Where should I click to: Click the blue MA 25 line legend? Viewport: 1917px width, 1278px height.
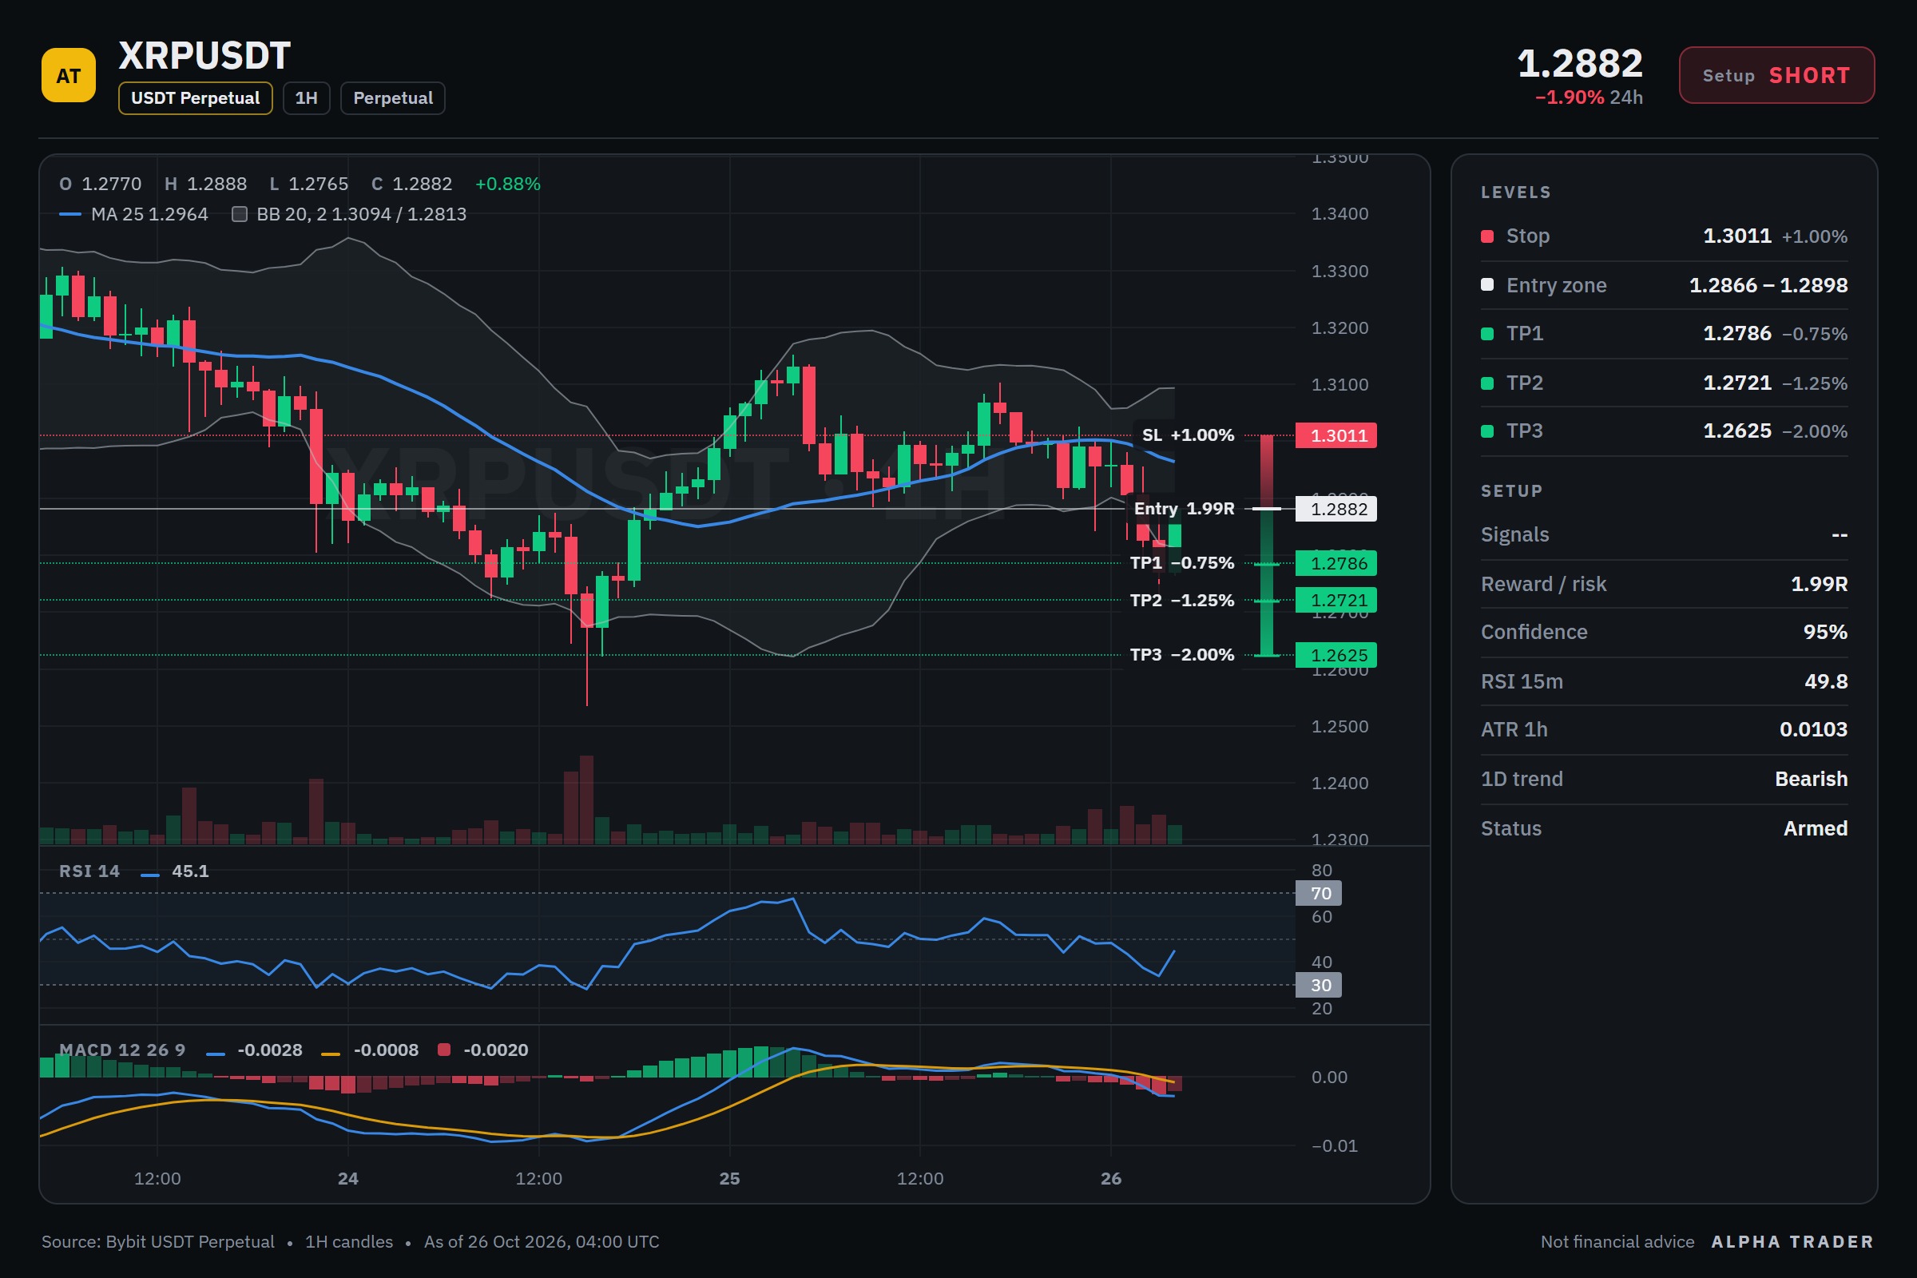pos(70,214)
